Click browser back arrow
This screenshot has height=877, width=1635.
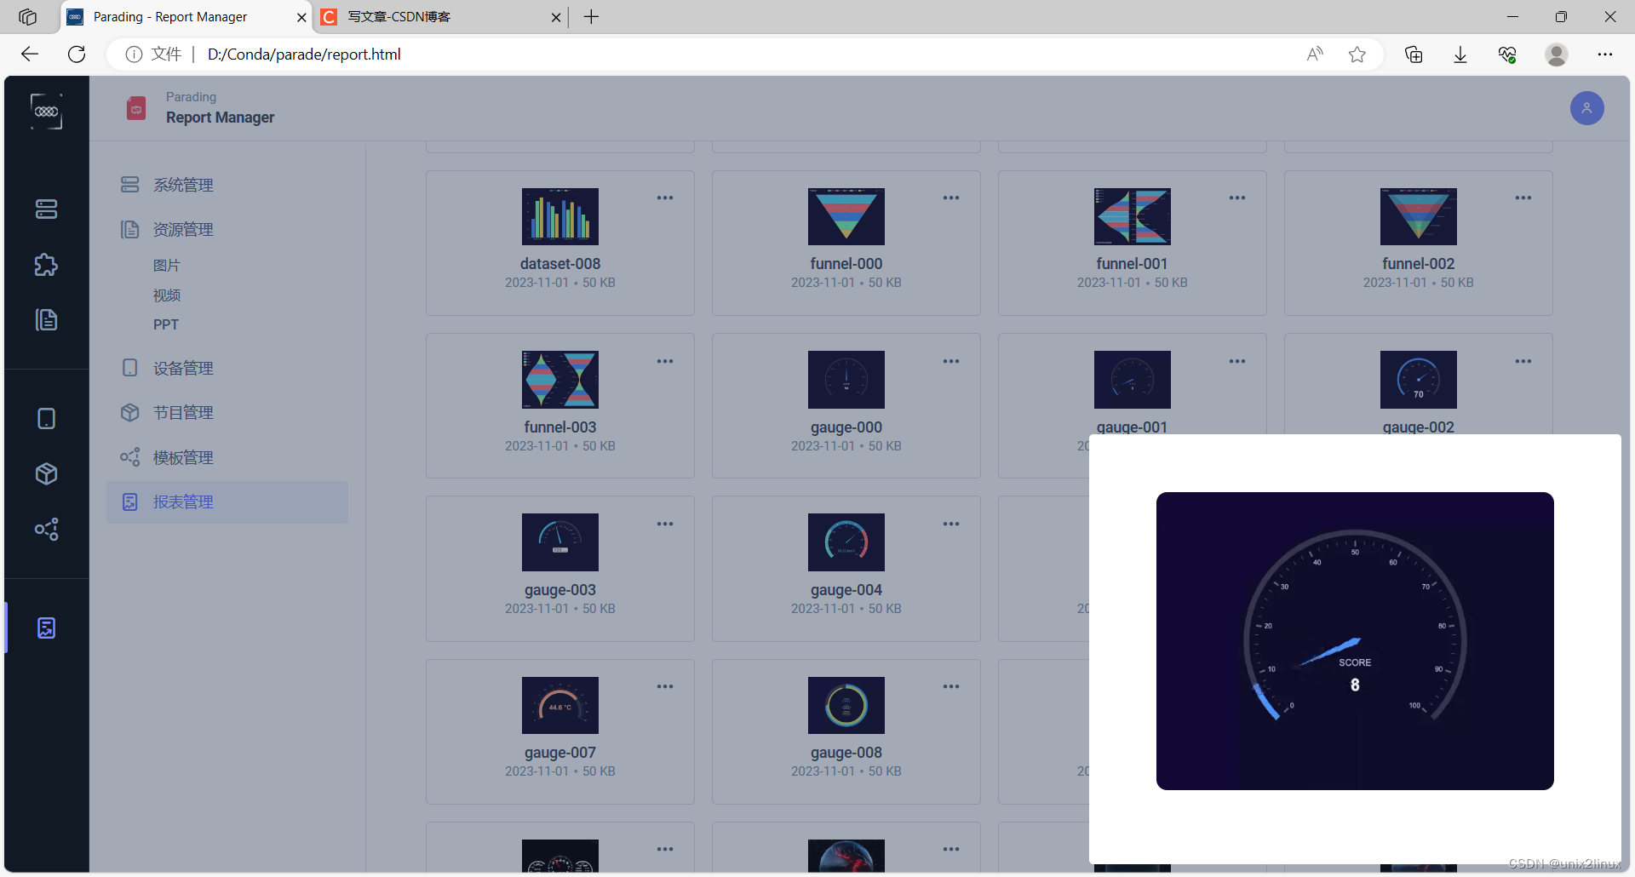30,54
